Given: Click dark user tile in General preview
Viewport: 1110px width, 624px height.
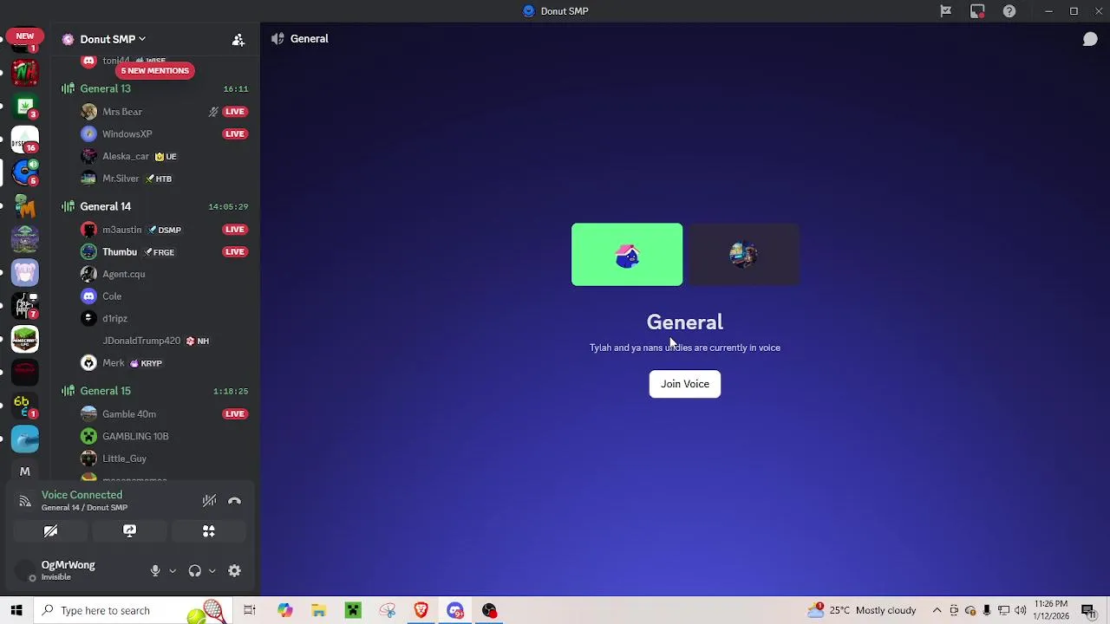Looking at the screenshot, I should click(744, 255).
